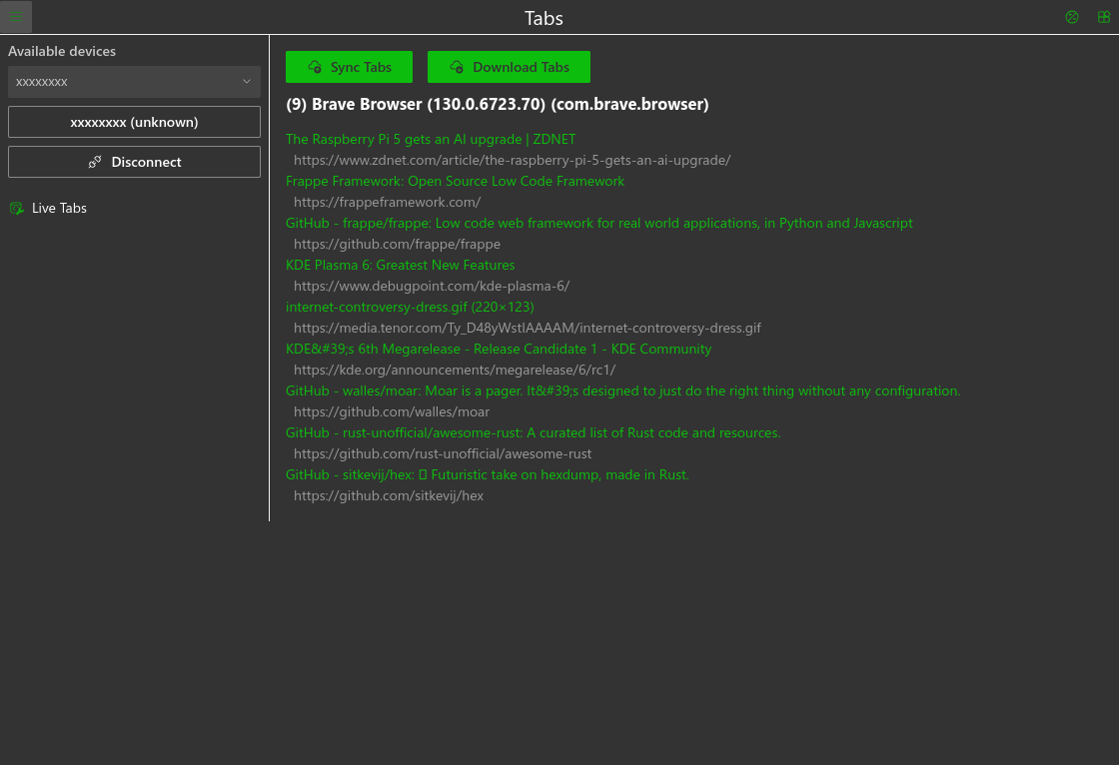The width and height of the screenshot is (1119, 765).
Task: Click the circular theme toggle icon
Action: coord(1072,17)
